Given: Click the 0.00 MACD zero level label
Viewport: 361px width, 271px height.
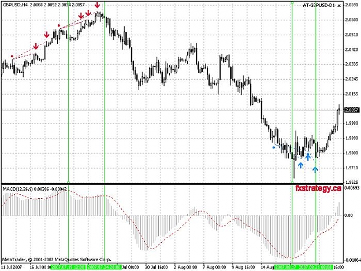Looking at the screenshot, I should pyautogui.click(x=348, y=216).
